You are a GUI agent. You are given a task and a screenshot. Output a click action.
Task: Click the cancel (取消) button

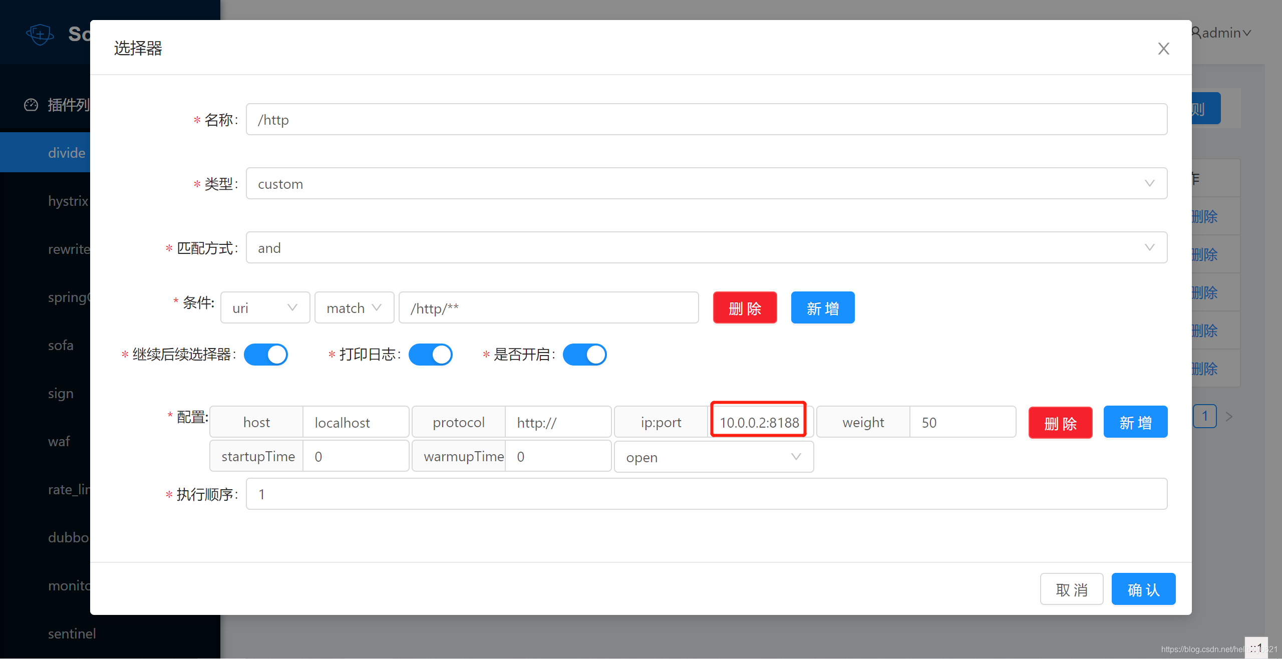point(1072,589)
